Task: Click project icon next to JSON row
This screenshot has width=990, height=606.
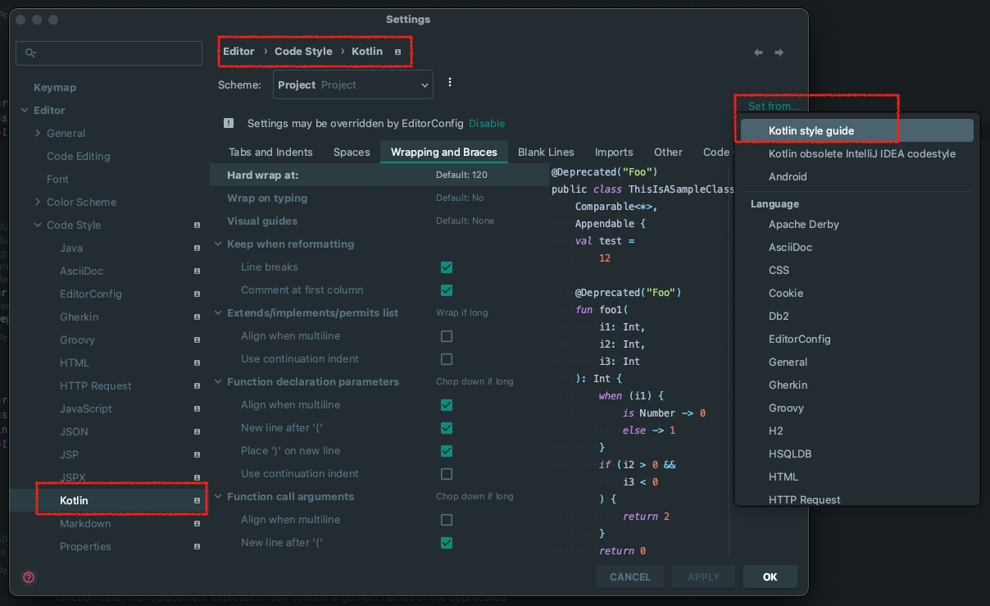Action: click(x=197, y=431)
